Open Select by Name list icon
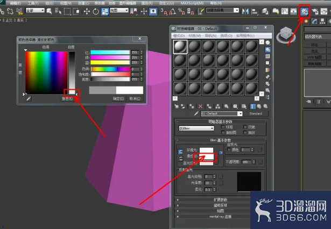This screenshot has width=331, height=229. (58, 11)
